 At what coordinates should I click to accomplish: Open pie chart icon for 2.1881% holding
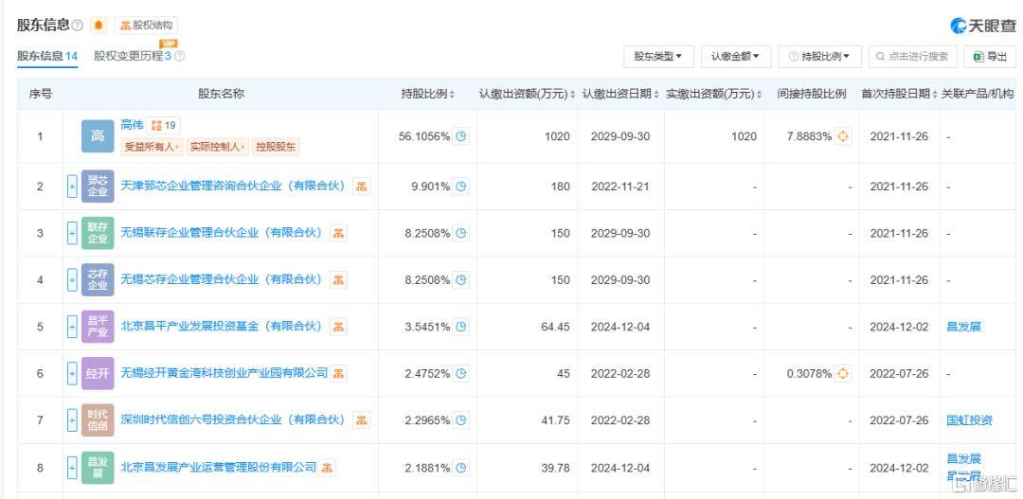(x=461, y=468)
